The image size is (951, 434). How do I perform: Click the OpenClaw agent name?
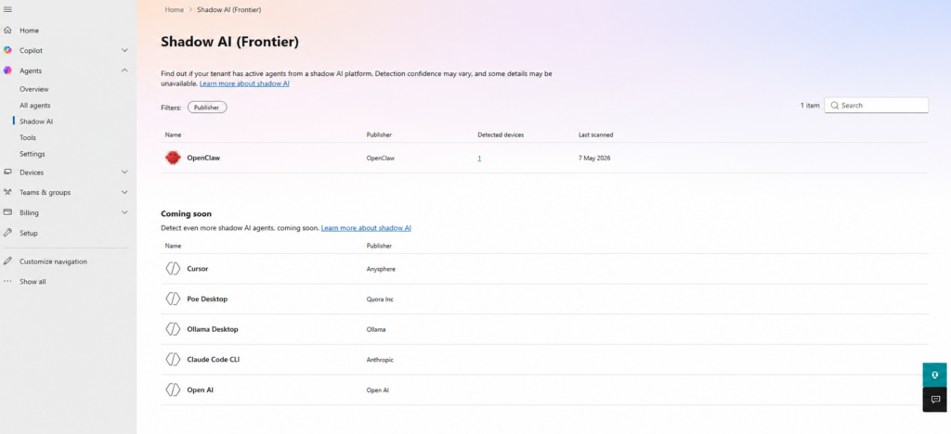(x=203, y=158)
